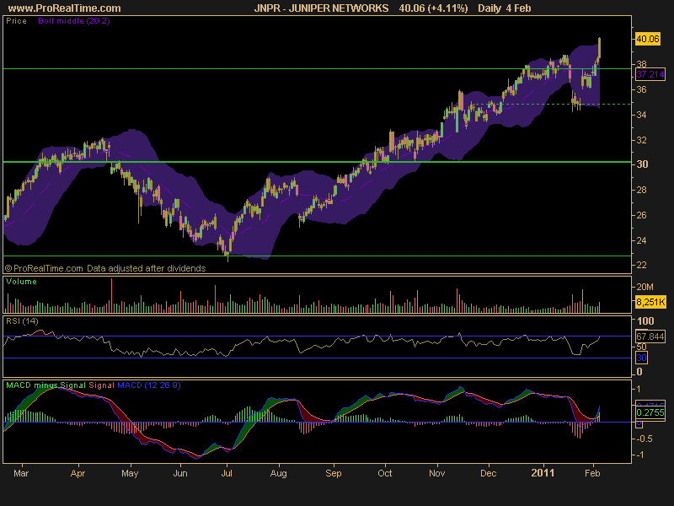
Task: Select the Volume panel label
Action: click(x=21, y=282)
